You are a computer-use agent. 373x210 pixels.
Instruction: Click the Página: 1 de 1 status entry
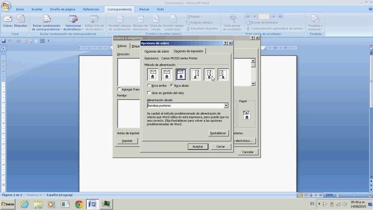pyautogui.click(x=12, y=195)
